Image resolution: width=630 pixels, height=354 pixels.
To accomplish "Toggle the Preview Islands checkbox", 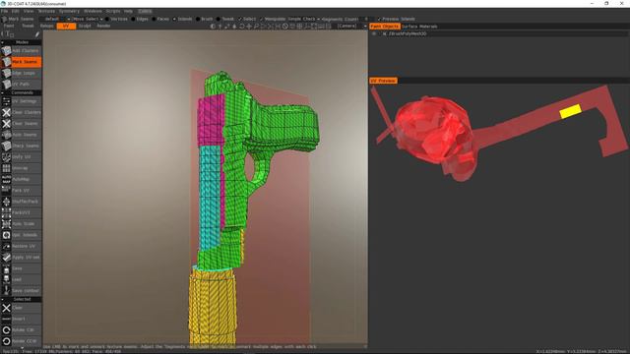I will tap(396, 19).
